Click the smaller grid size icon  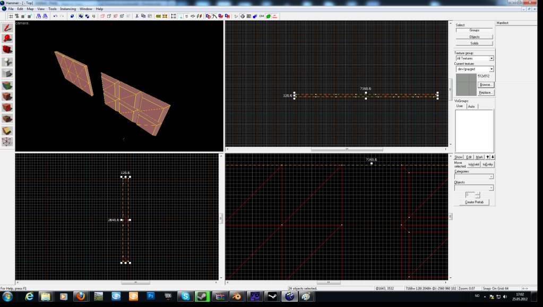(23, 16)
